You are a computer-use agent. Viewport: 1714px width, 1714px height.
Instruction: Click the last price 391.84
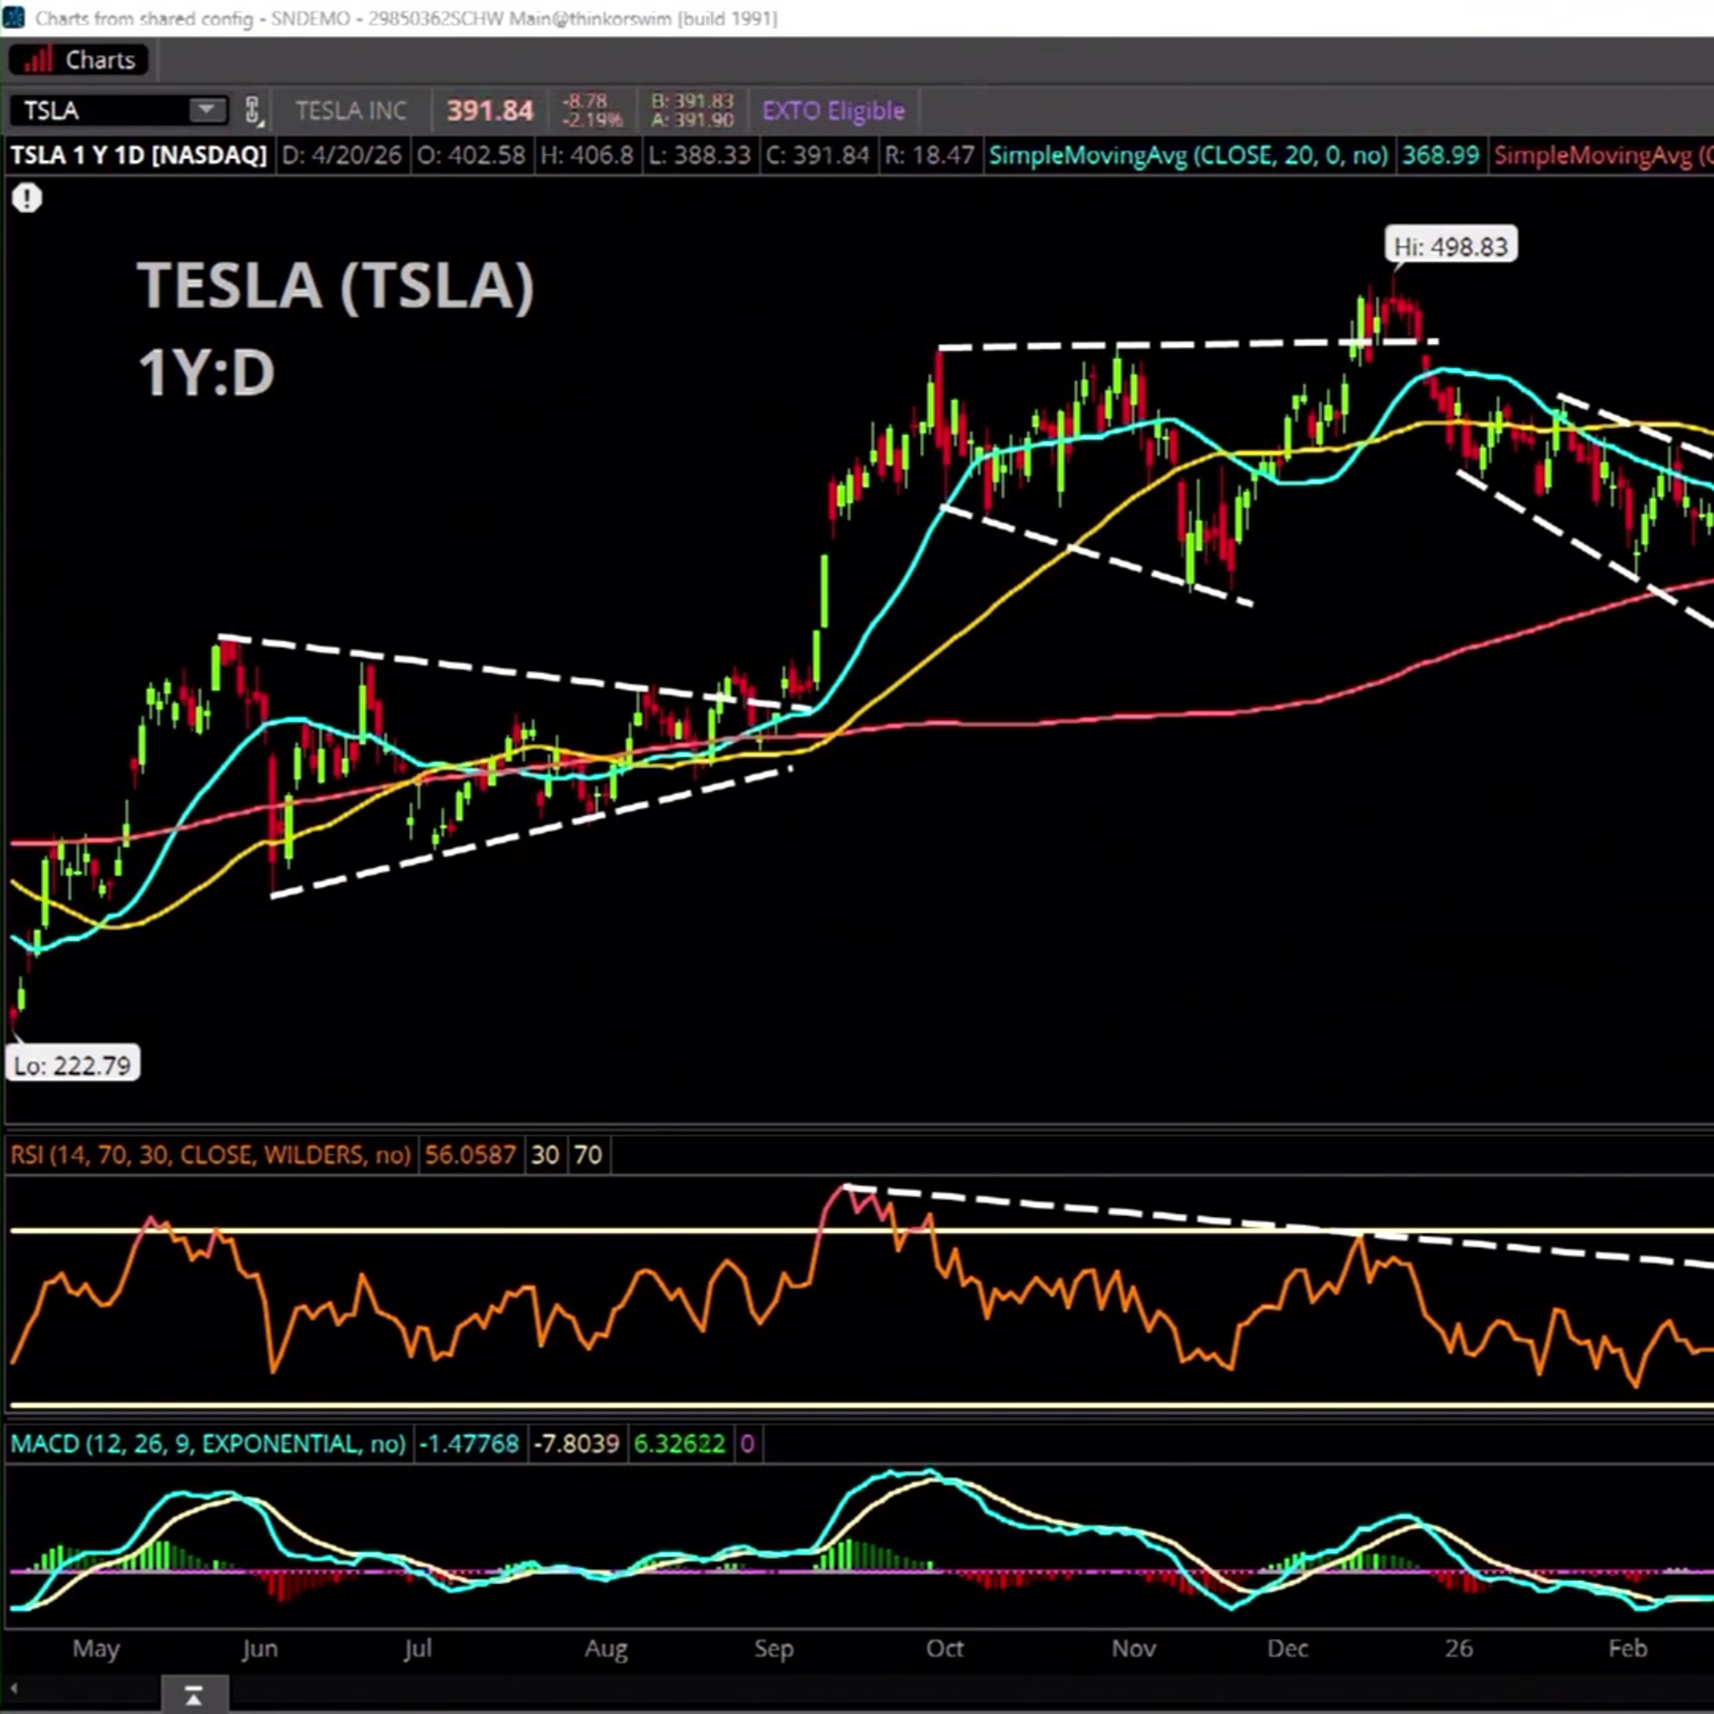[x=490, y=111]
